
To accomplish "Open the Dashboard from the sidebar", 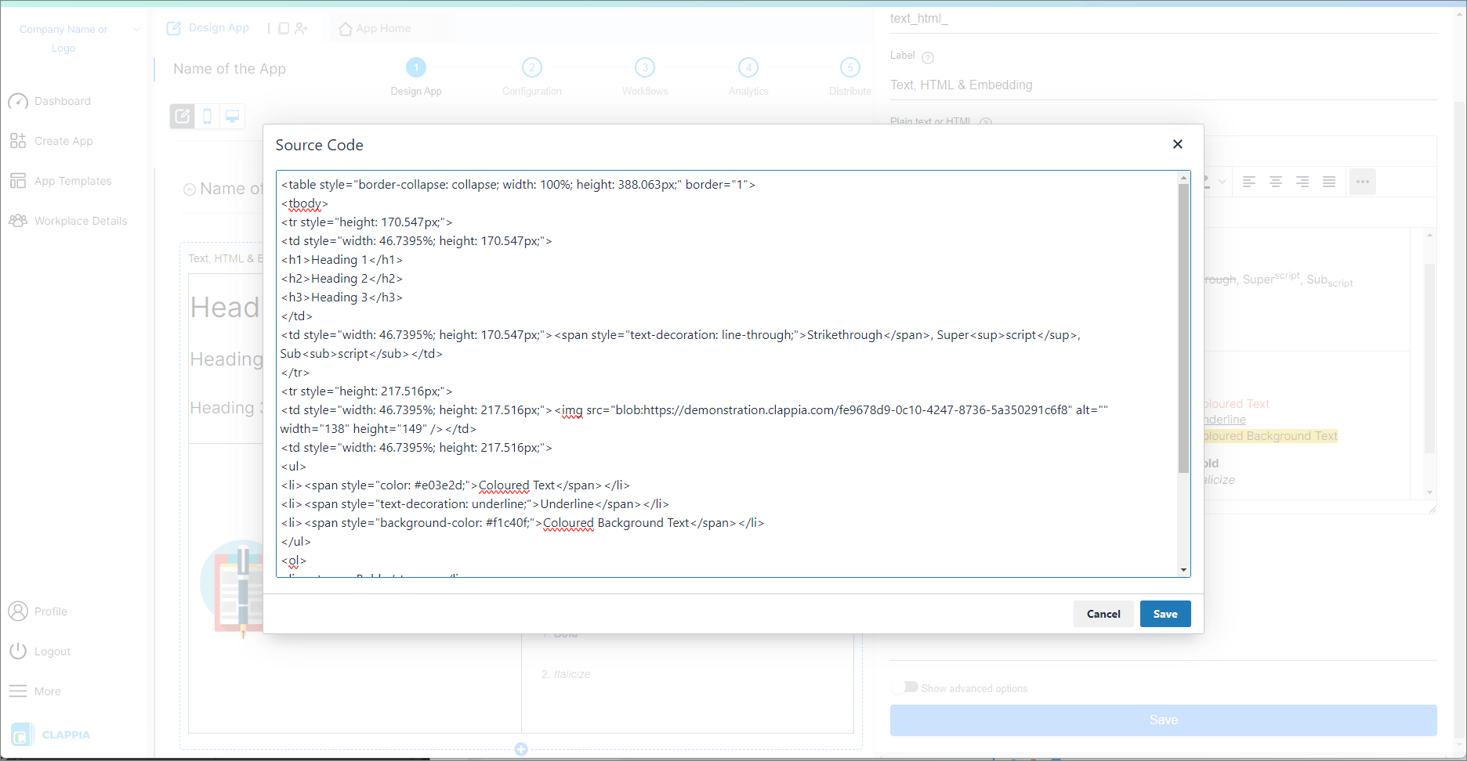I will coord(63,101).
